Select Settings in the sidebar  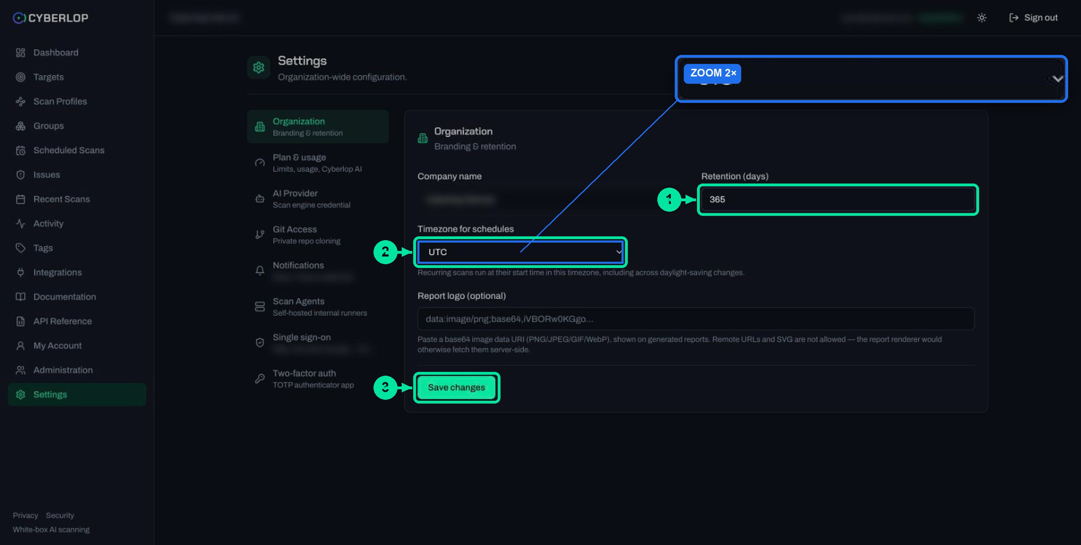[77, 394]
